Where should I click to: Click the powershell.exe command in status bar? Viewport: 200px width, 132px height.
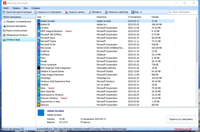click(x=82, y=129)
